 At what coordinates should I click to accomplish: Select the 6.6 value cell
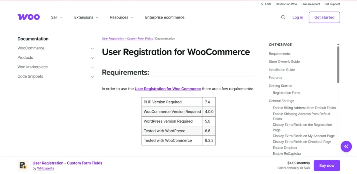(209, 131)
